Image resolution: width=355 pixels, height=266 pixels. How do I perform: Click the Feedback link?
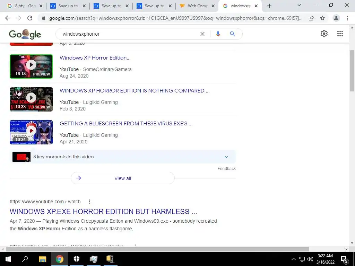pyautogui.click(x=226, y=169)
